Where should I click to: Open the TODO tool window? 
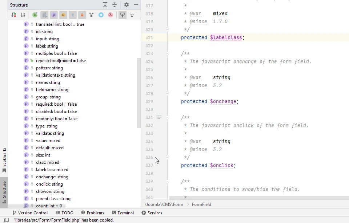[65, 213]
